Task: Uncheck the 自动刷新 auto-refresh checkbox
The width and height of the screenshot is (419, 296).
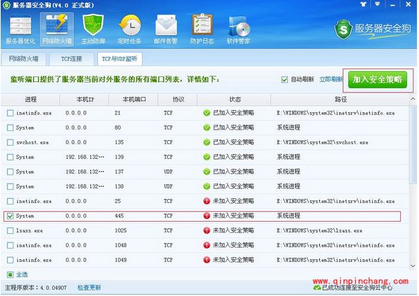Action: coord(284,79)
